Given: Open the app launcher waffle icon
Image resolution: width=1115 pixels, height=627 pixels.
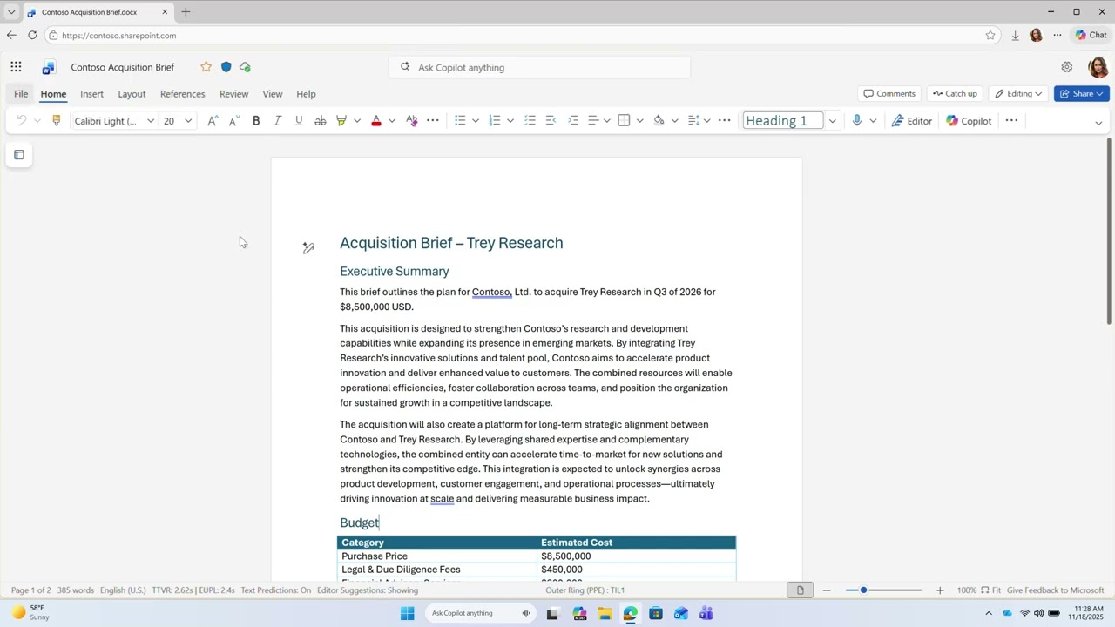Looking at the screenshot, I should coord(16,67).
